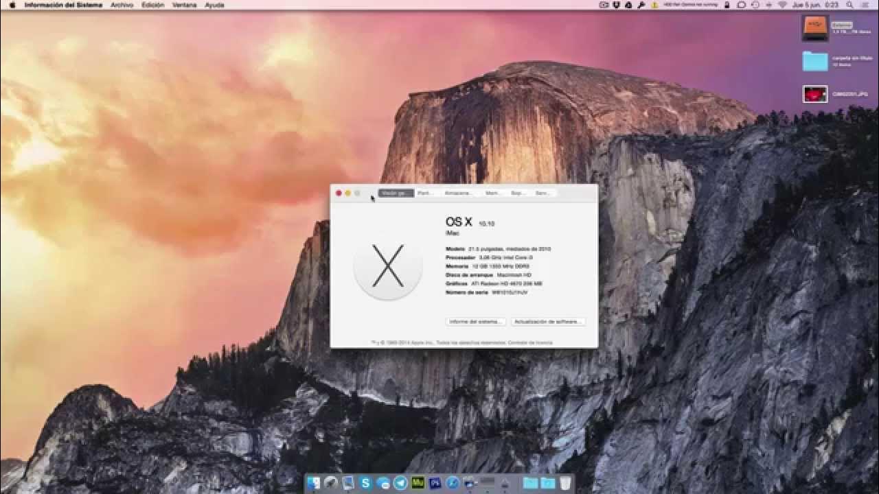This screenshot has width=879, height=494.
Task: Open the Trash in the Dock
Action: click(566, 483)
